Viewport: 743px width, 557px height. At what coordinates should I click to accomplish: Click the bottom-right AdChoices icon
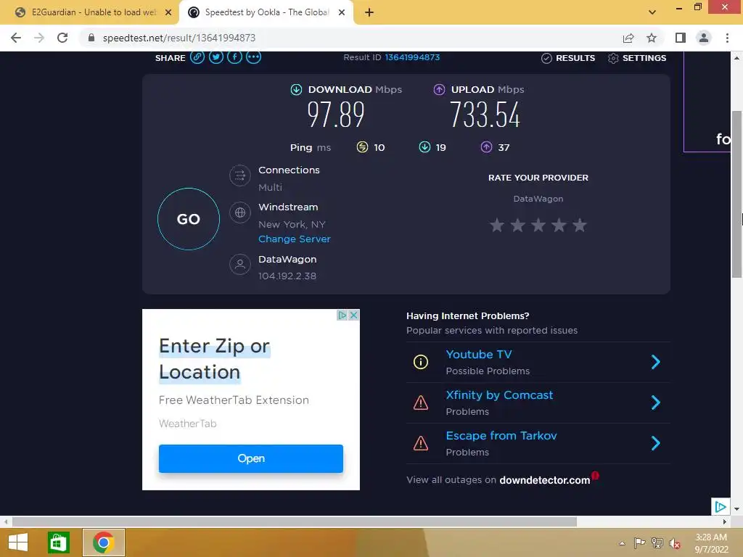tap(721, 507)
